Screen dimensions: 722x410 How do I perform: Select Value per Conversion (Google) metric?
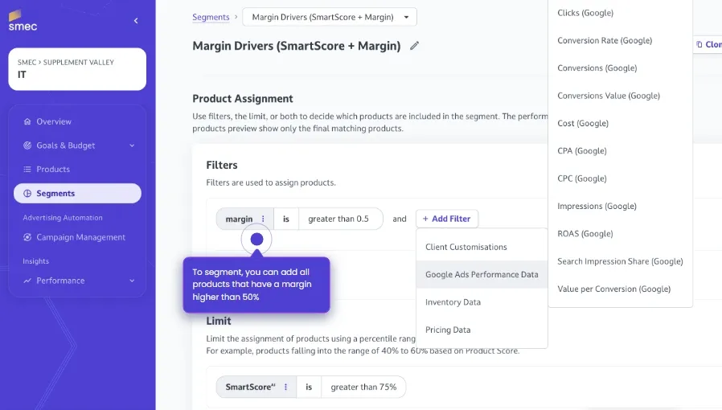pos(620,289)
